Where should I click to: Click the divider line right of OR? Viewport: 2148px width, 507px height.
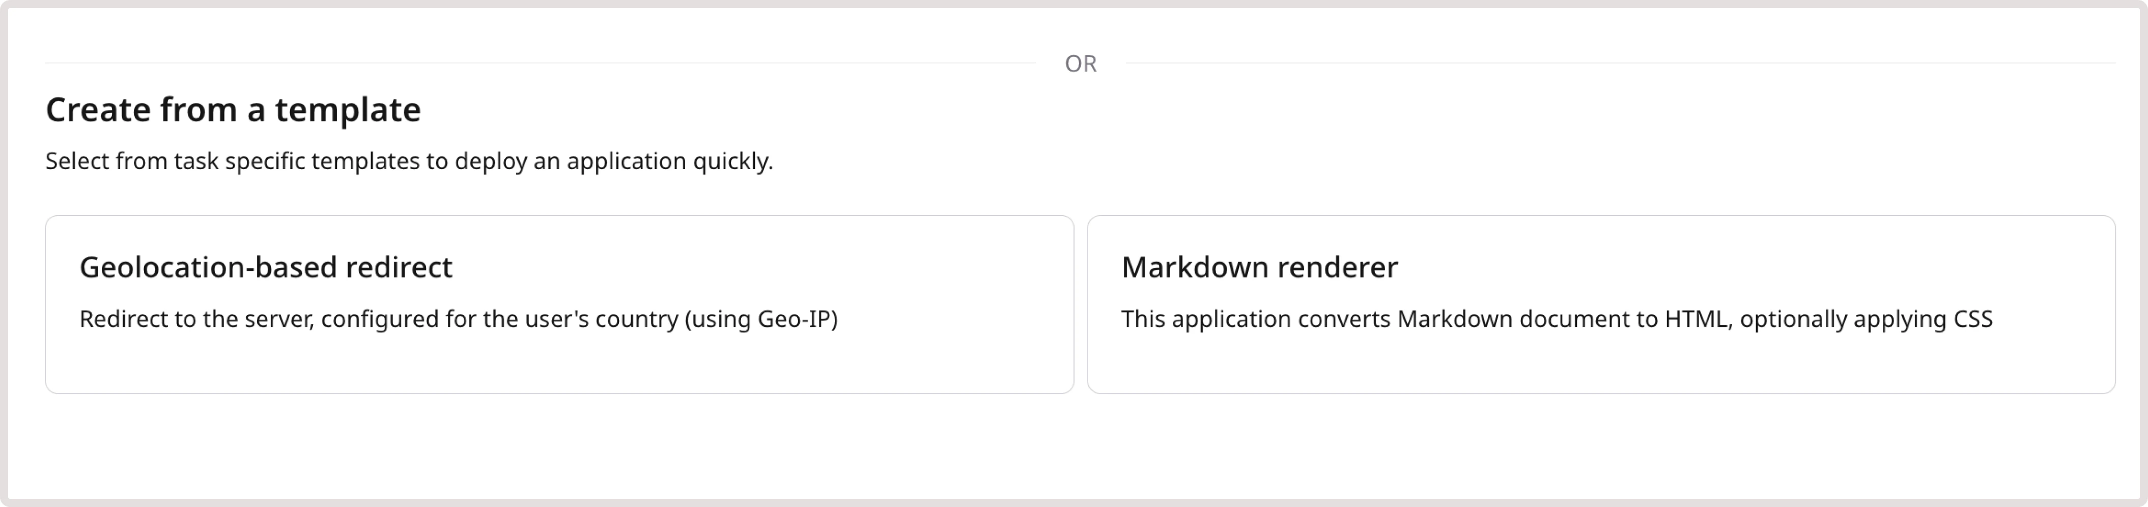point(1618,63)
